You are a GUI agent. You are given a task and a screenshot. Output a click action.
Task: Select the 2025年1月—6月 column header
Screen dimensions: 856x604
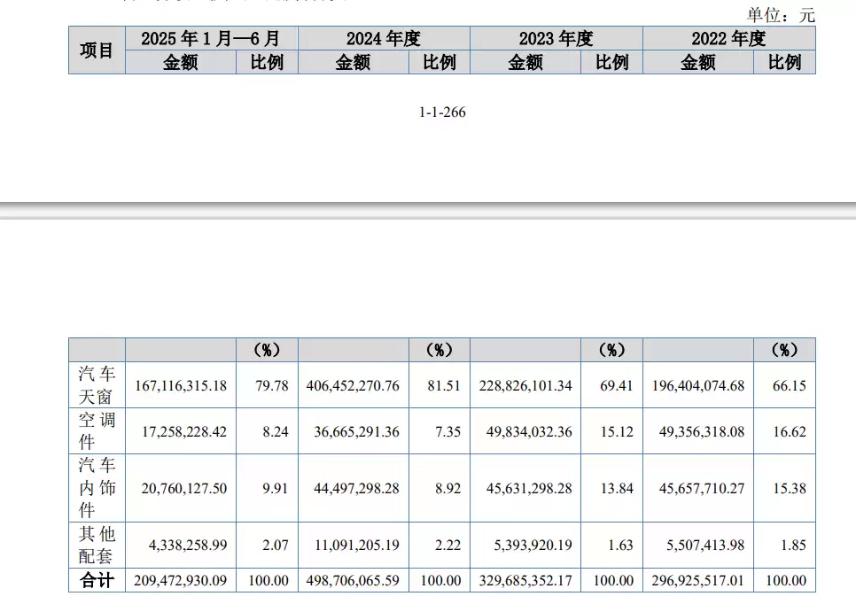point(211,39)
